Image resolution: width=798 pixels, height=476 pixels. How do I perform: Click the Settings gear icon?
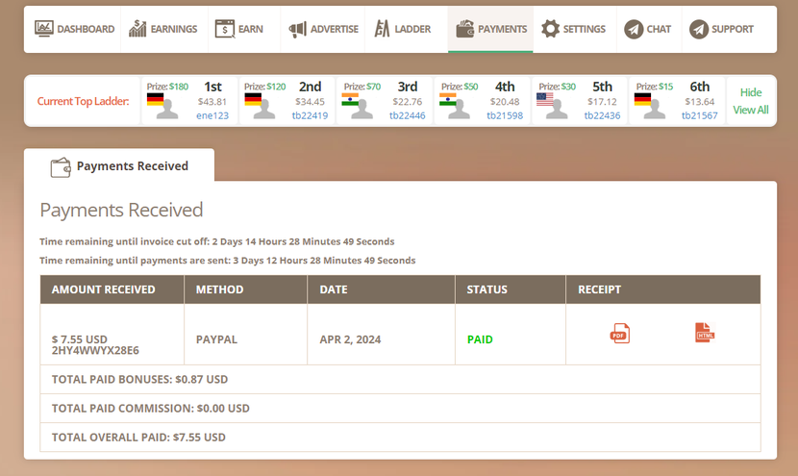550,29
